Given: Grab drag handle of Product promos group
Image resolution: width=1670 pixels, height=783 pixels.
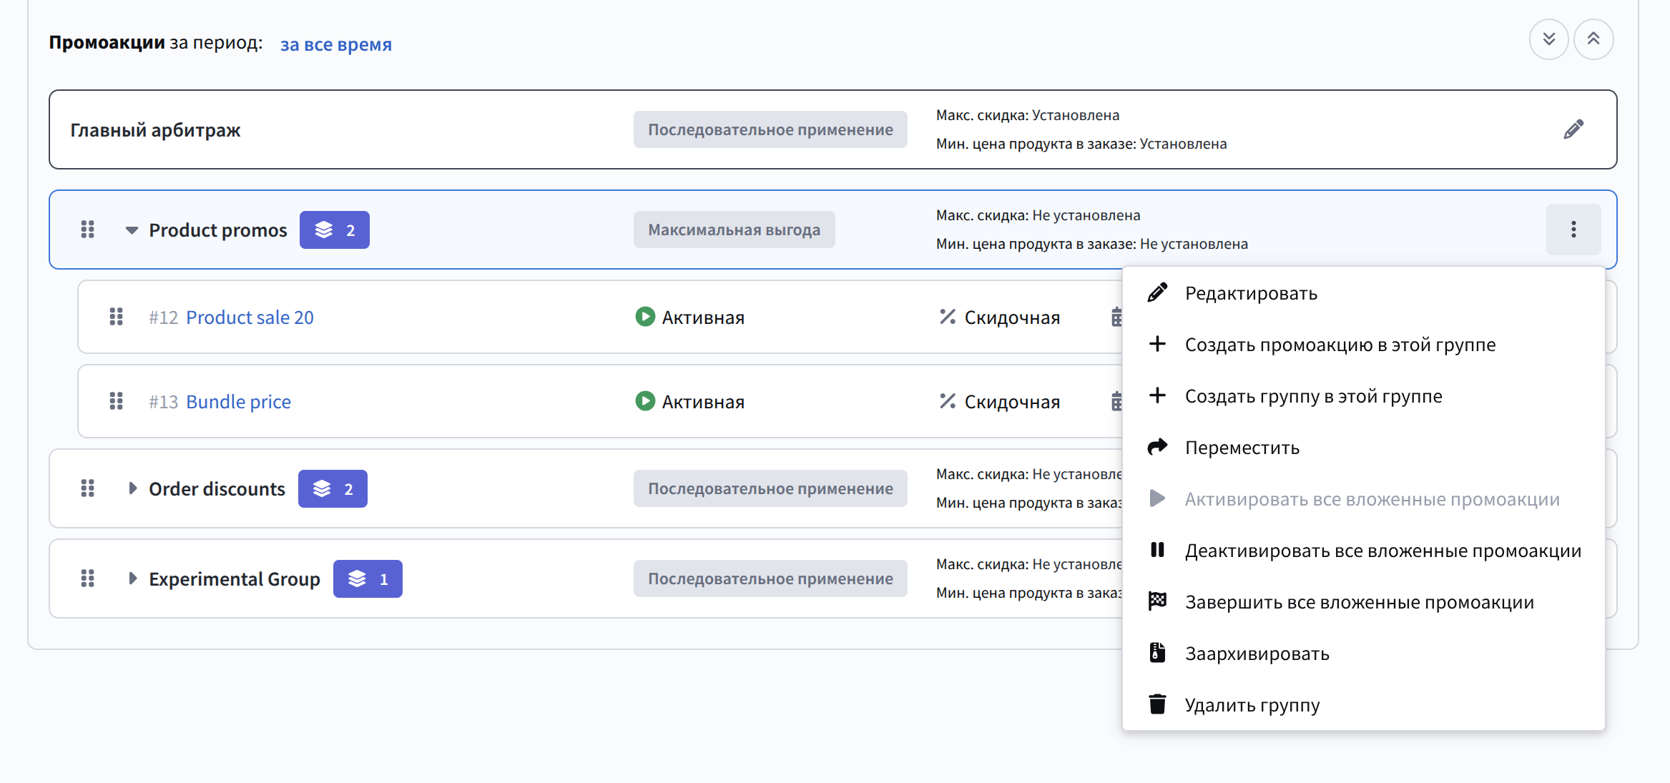Looking at the screenshot, I should pyautogui.click(x=87, y=230).
